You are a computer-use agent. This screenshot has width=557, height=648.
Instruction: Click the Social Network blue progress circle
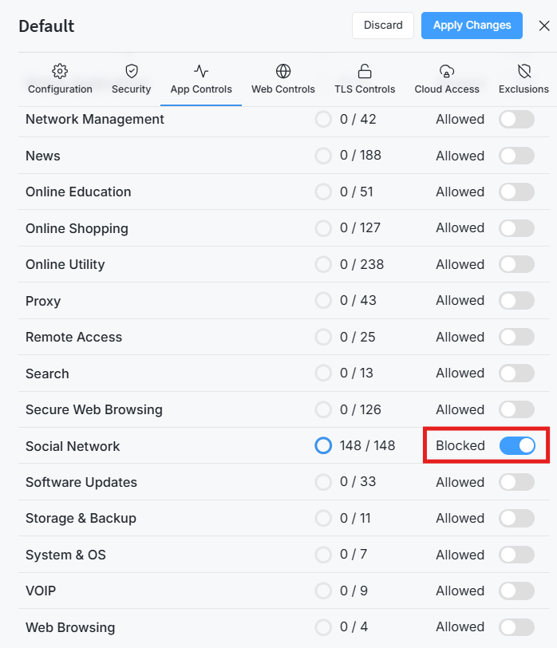tap(323, 445)
